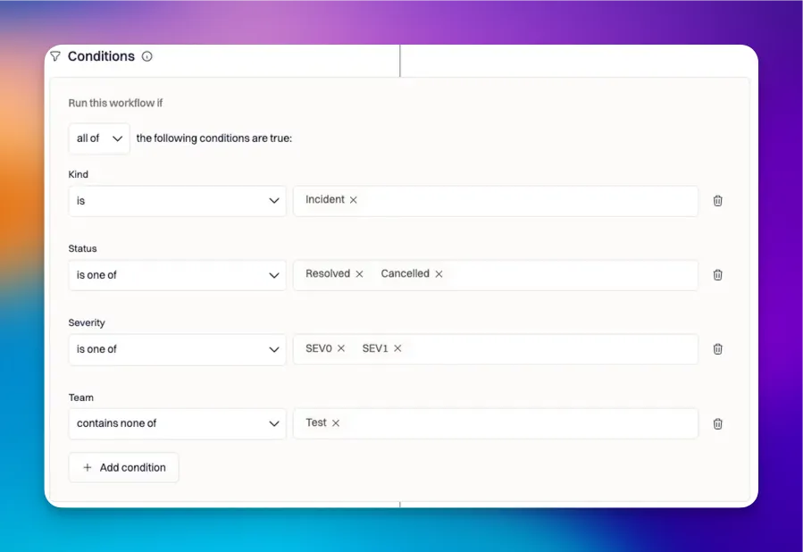
Task: Click the 'Incident' tag text
Action: [x=324, y=199]
